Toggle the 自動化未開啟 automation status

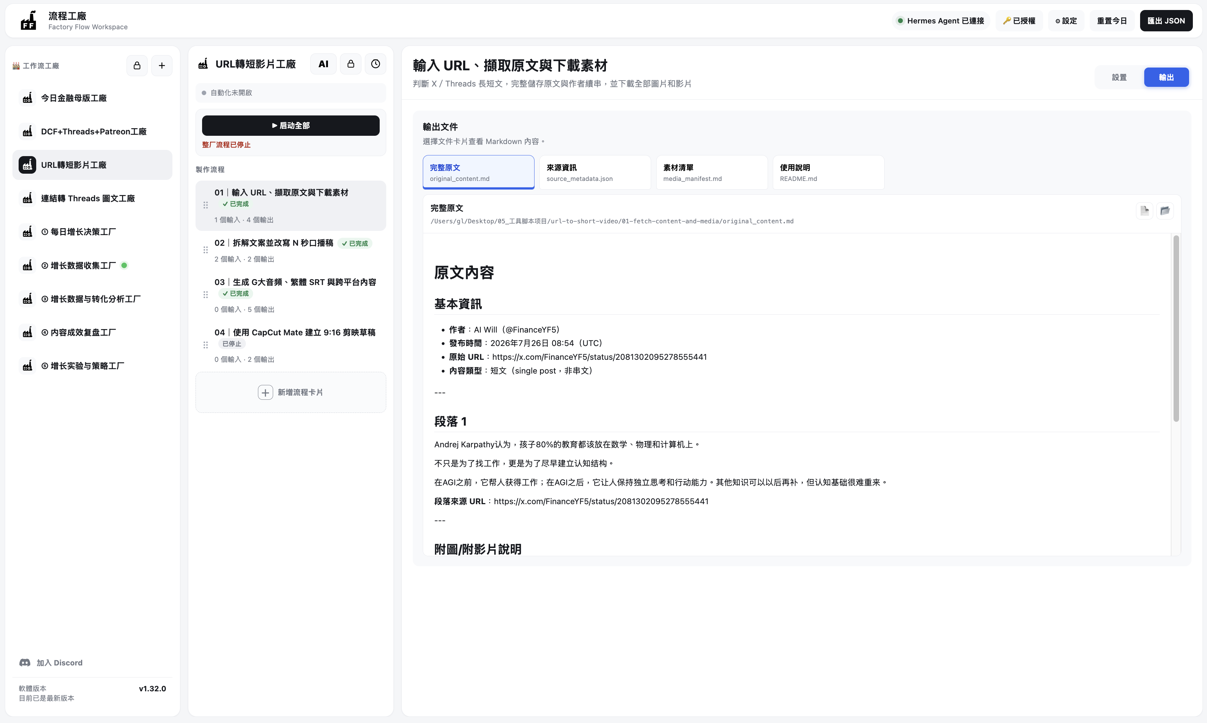pyautogui.click(x=290, y=93)
